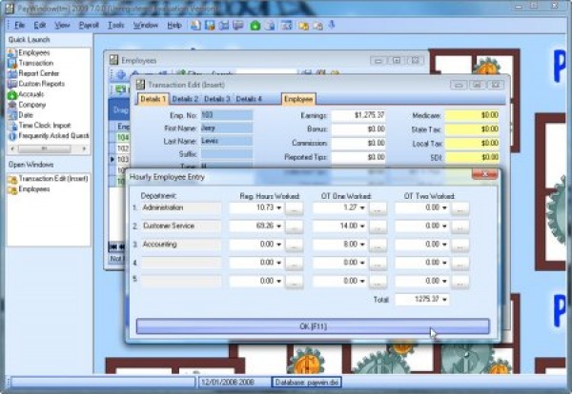Switch to the Details 1 tab
Image resolution: width=572 pixels, height=394 pixels.
(x=153, y=99)
